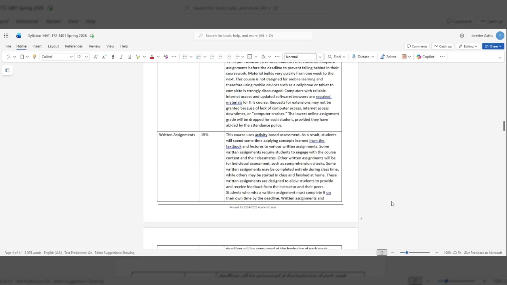Toggle Editor Suggestions in status bar

click(x=114, y=253)
